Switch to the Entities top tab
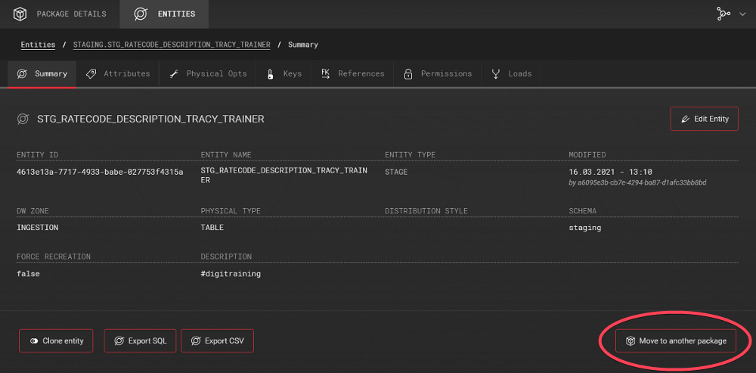 [x=164, y=14]
